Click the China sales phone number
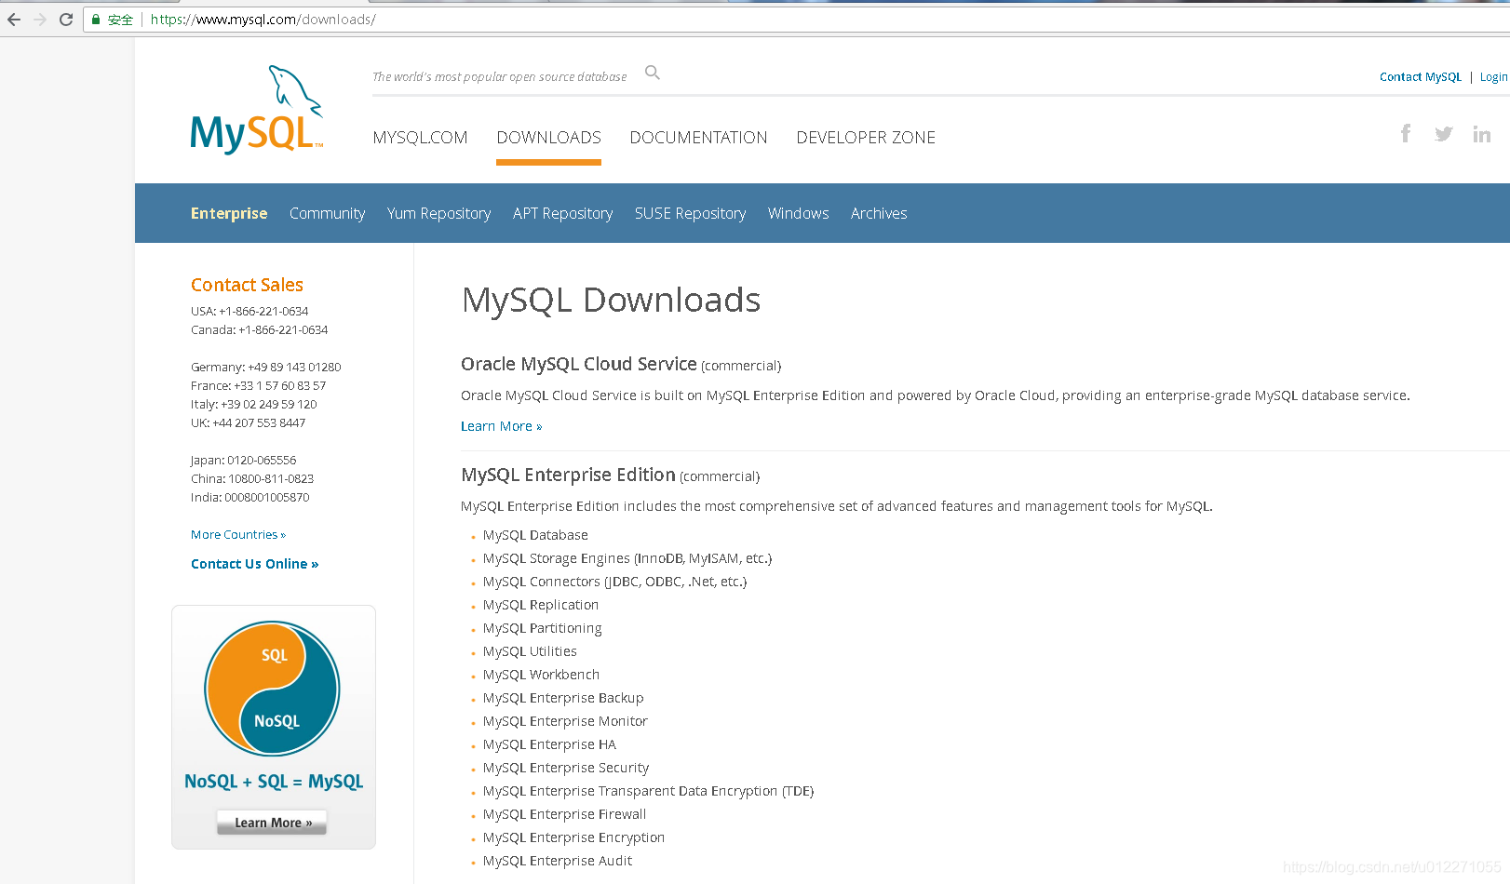This screenshot has height=884, width=1510. click(271, 479)
